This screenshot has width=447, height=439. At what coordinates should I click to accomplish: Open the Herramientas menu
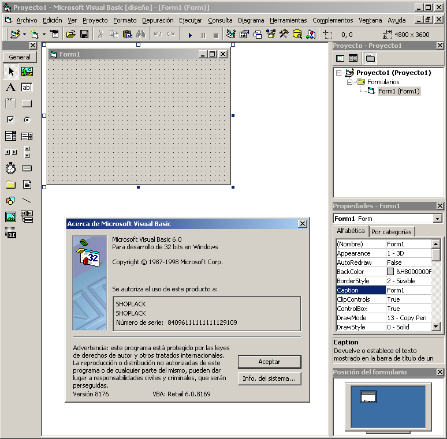pos(288,21)
